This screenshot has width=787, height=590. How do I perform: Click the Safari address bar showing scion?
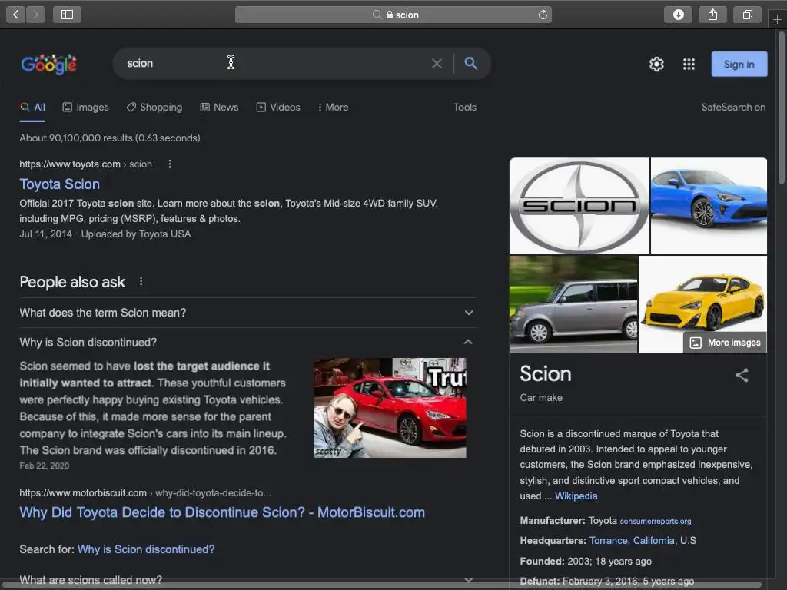[393, 15]
